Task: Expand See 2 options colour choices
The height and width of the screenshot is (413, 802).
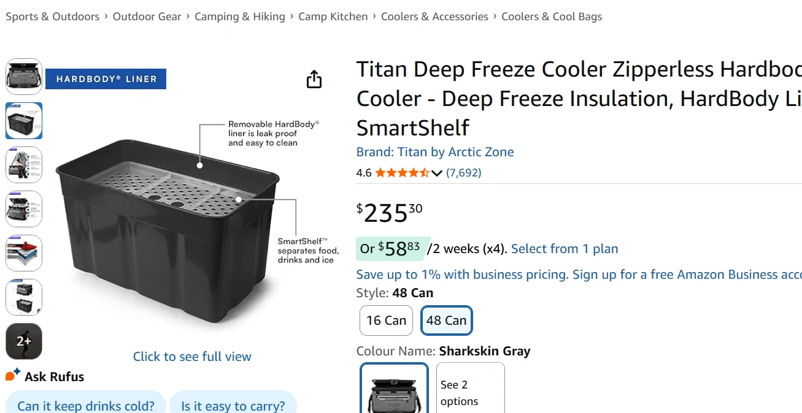Action: [470, 392]
